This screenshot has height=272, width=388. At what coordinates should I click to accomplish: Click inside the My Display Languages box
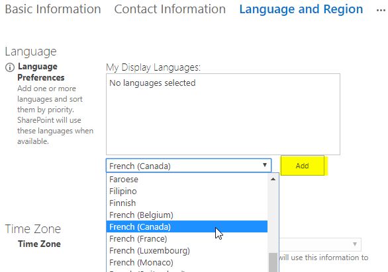coord(223,114)
